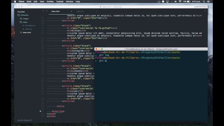Viewport: 224px width, 126px height.
Task: Click the icon-social fa fa-github code line
Action: [92, 28]
